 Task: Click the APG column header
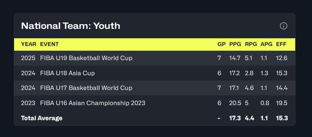click(x=266, y=44)
